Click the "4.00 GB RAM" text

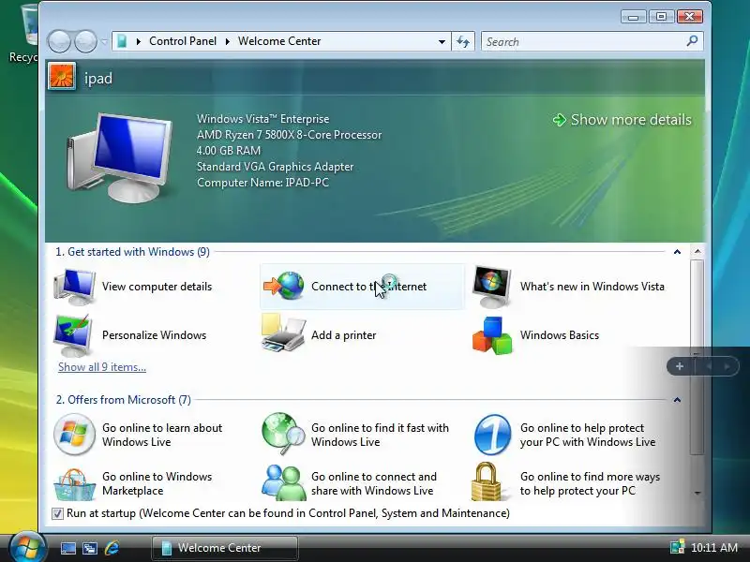pos(229,151)
